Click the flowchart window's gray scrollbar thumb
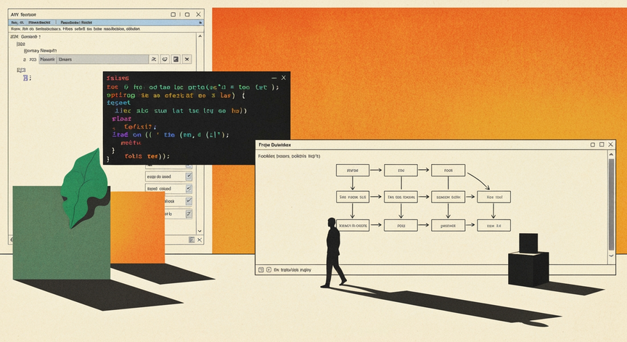 611,204
